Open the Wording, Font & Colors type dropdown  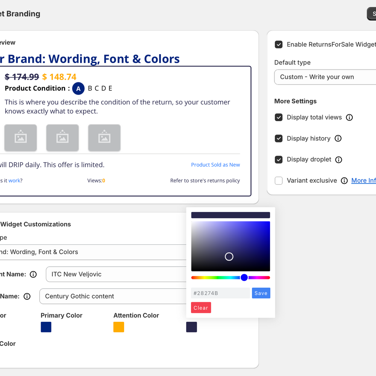[93, 252]
